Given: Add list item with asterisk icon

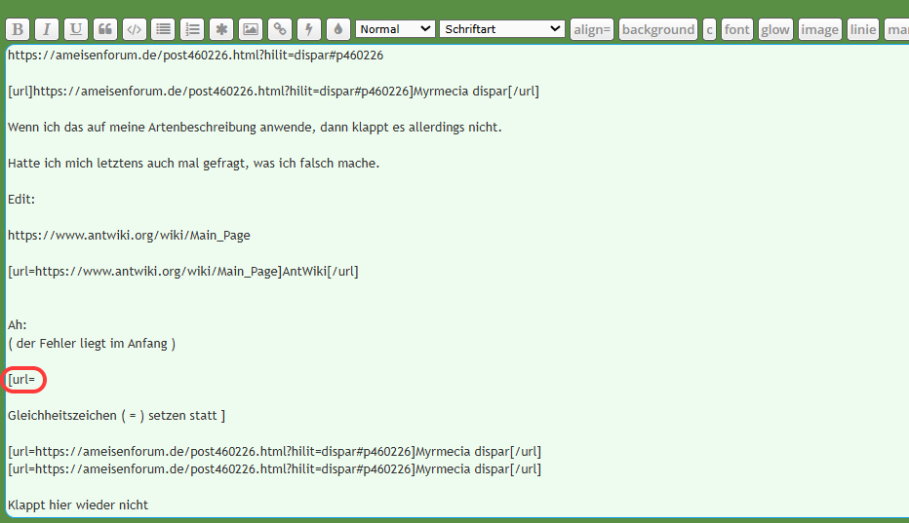Looking at the screenshot, I should click(x=221, y=29).
